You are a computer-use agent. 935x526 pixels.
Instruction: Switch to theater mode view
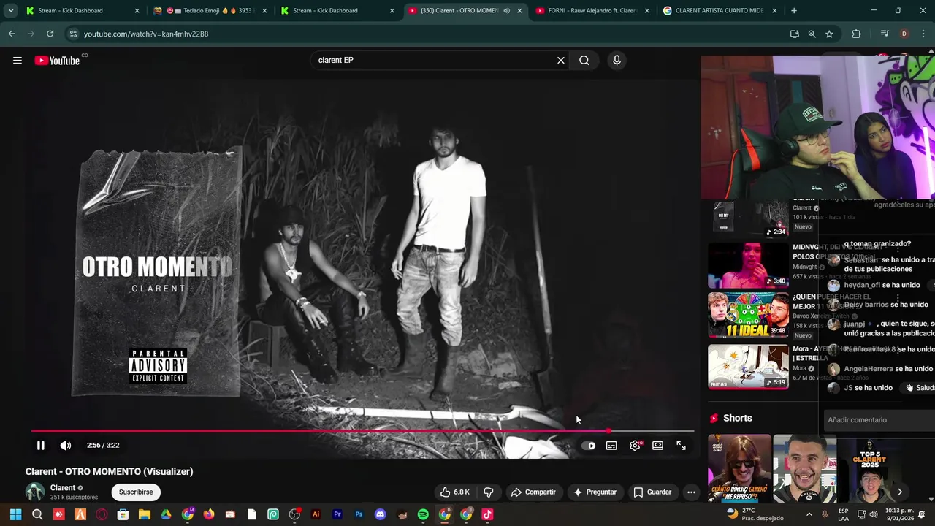(657, 445)
